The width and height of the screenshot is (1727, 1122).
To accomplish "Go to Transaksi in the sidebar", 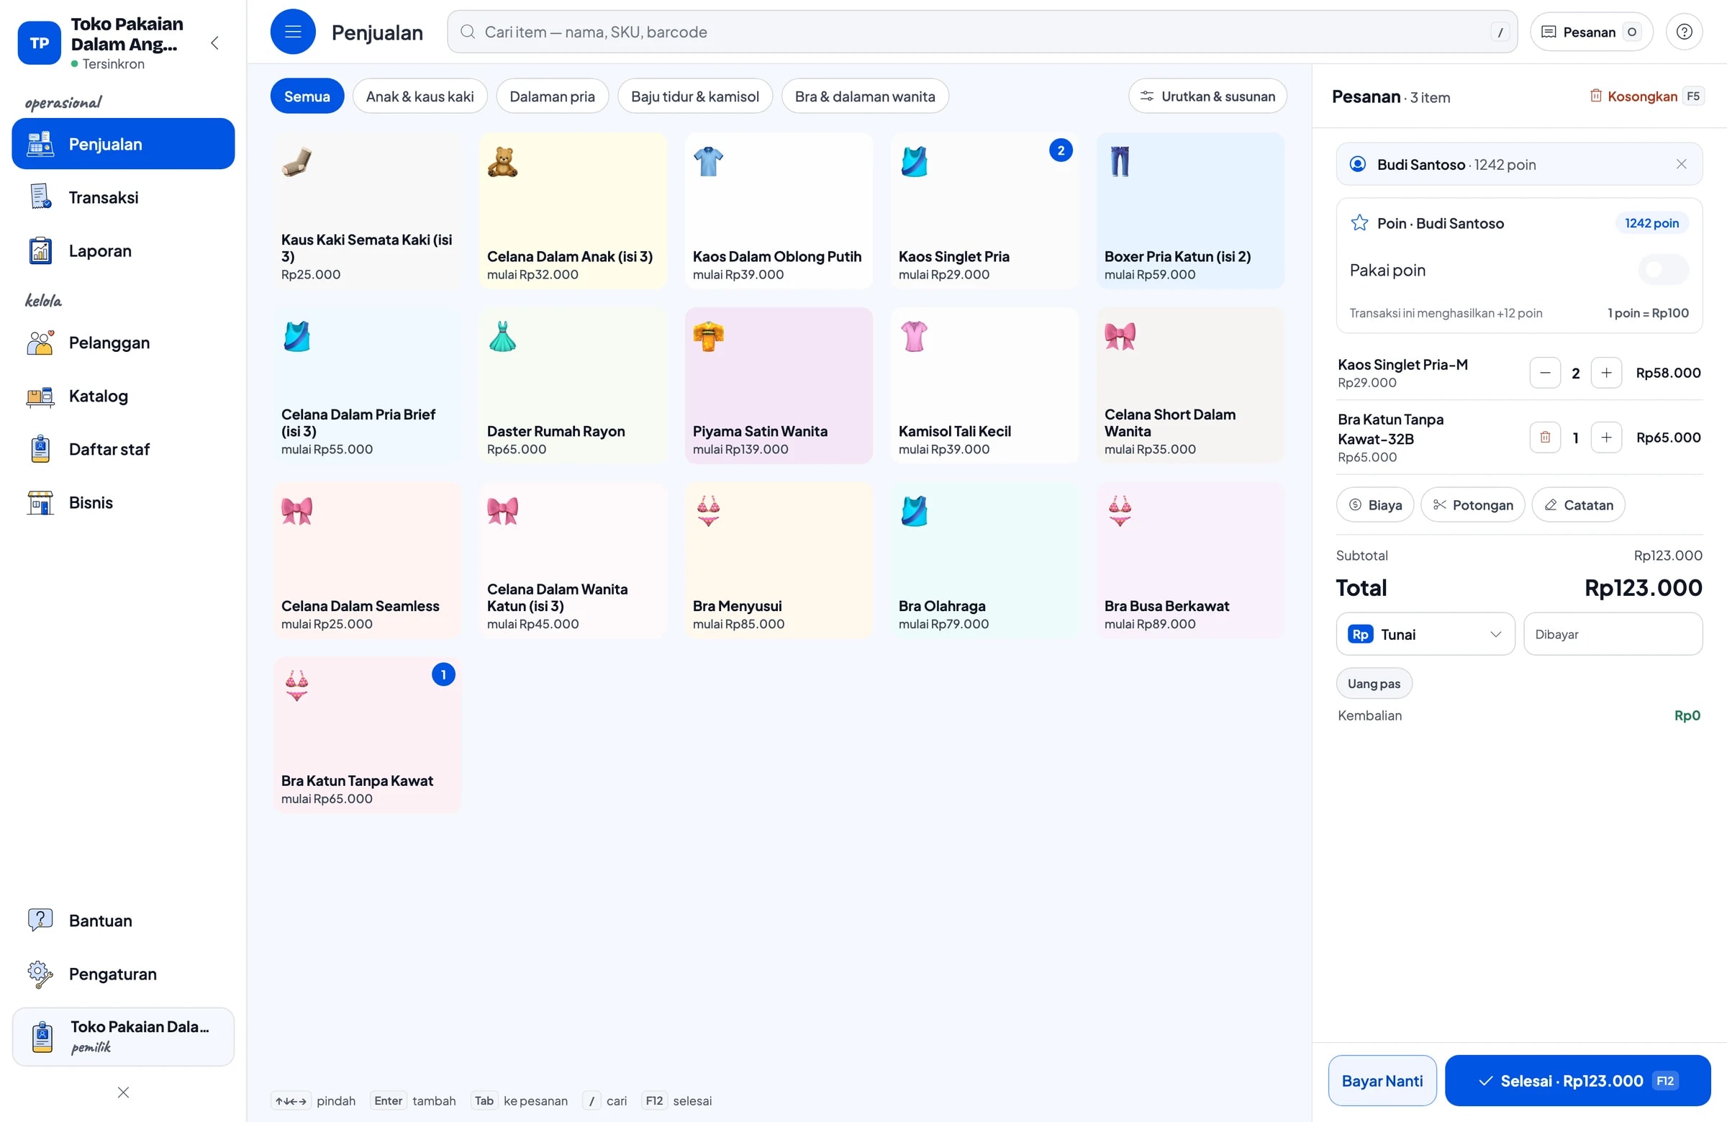I will pyautogui.click(x=122, y=197).
